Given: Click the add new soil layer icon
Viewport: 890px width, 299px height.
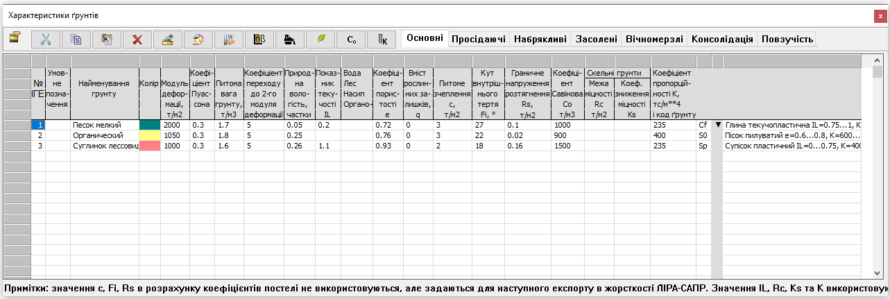Looking at the screenshot, I should (x=167, y=40).
